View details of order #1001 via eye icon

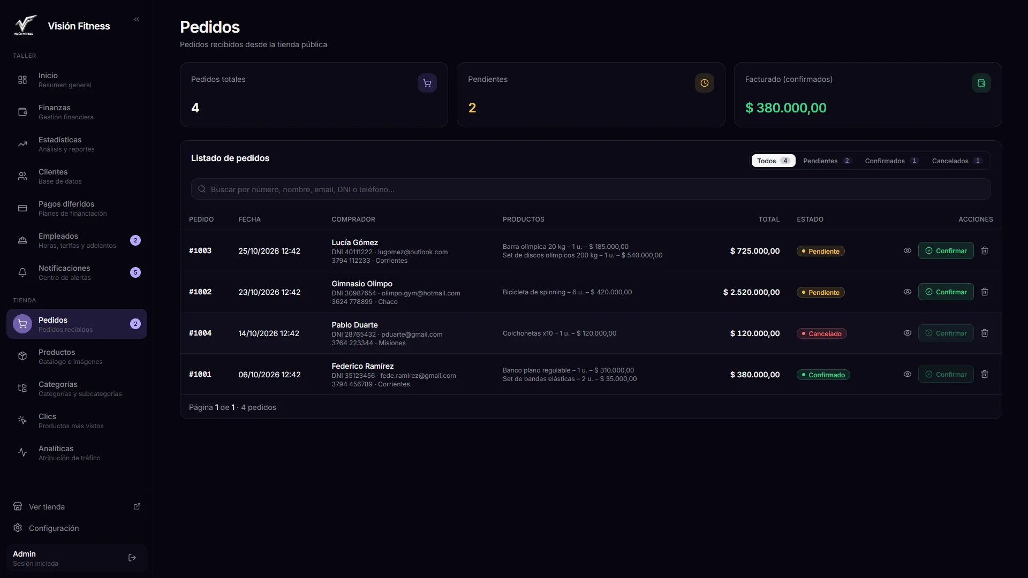908,374
